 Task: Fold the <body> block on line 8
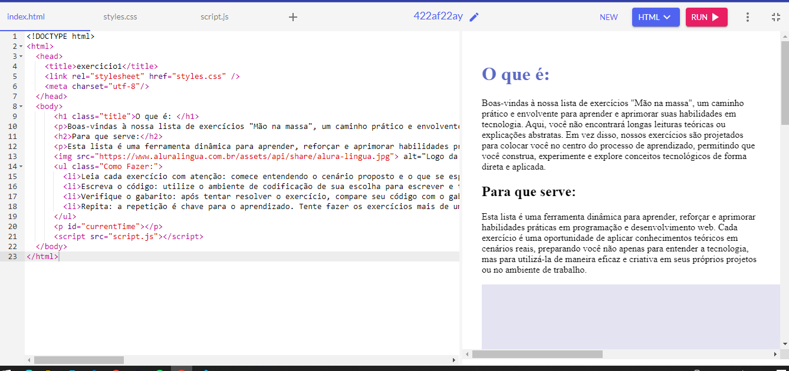[x=21, y=107]
